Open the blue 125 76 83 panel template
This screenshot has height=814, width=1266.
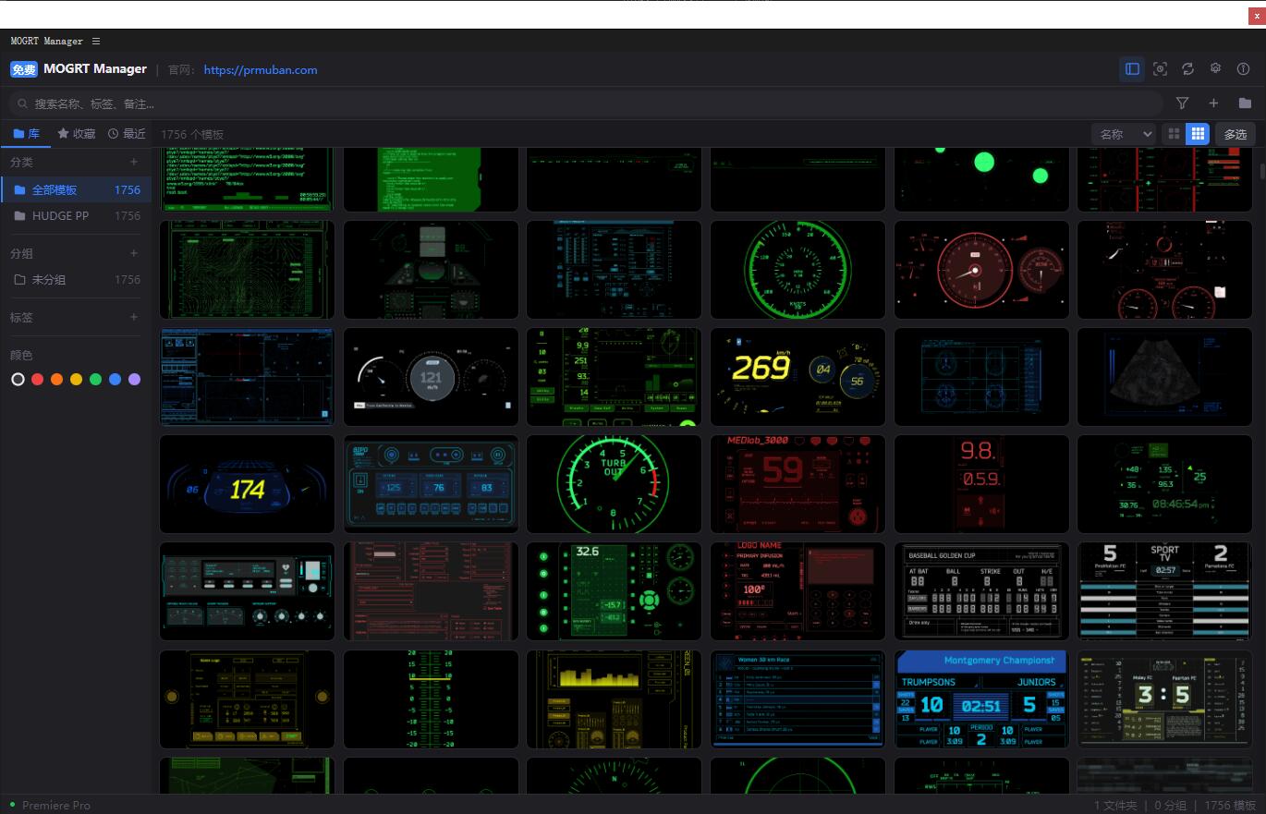(431, 484)
